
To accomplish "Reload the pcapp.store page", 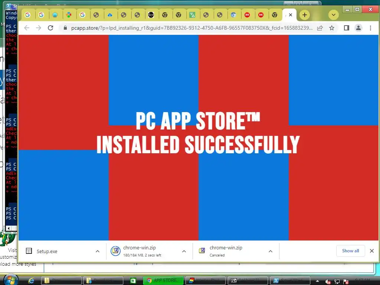I will [50, 28].
